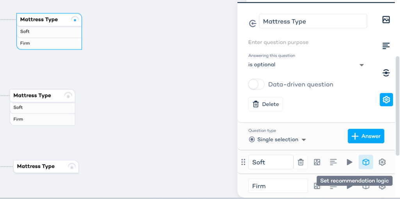The image size is (400, 199).
Task: Click the image icon beside the question title
Action: click(386, 20)
